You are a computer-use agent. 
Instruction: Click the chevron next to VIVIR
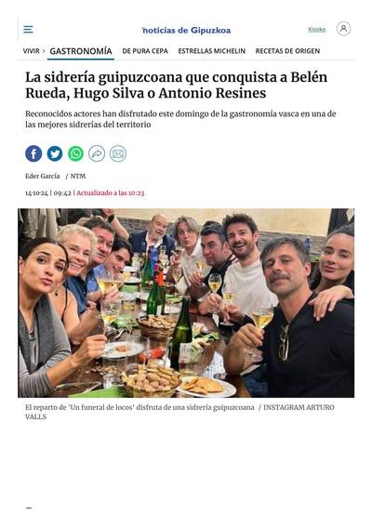(x=44, y=51)
